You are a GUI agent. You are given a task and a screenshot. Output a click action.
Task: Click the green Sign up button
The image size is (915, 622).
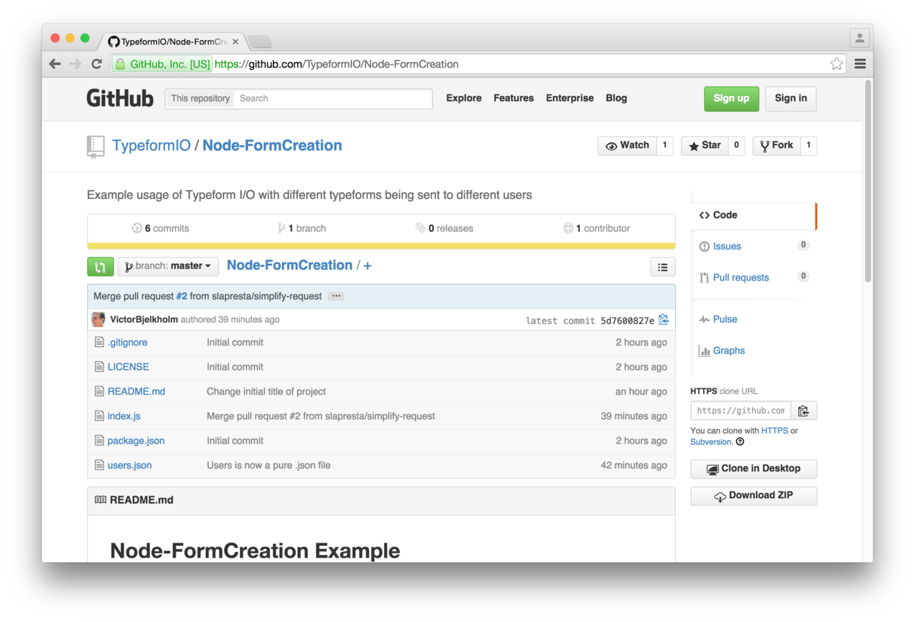coord(731,98)
